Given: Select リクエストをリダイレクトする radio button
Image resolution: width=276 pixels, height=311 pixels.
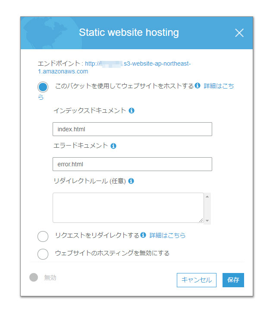Looking at the screenshot, I should coord(43,236).
